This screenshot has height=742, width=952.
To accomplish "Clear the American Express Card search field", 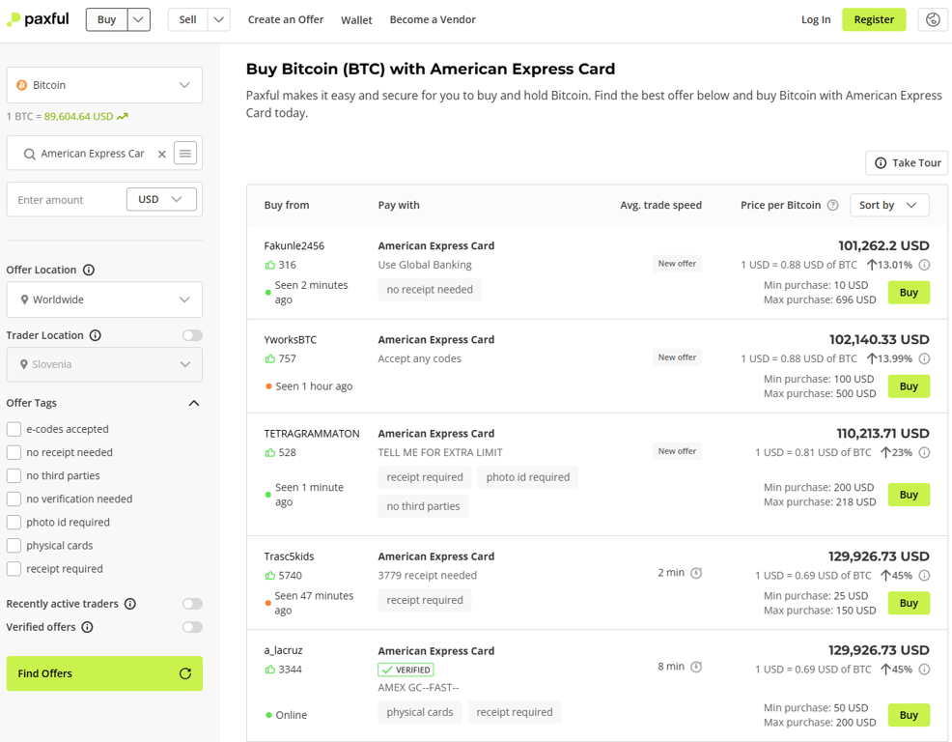I will [161, 153].
